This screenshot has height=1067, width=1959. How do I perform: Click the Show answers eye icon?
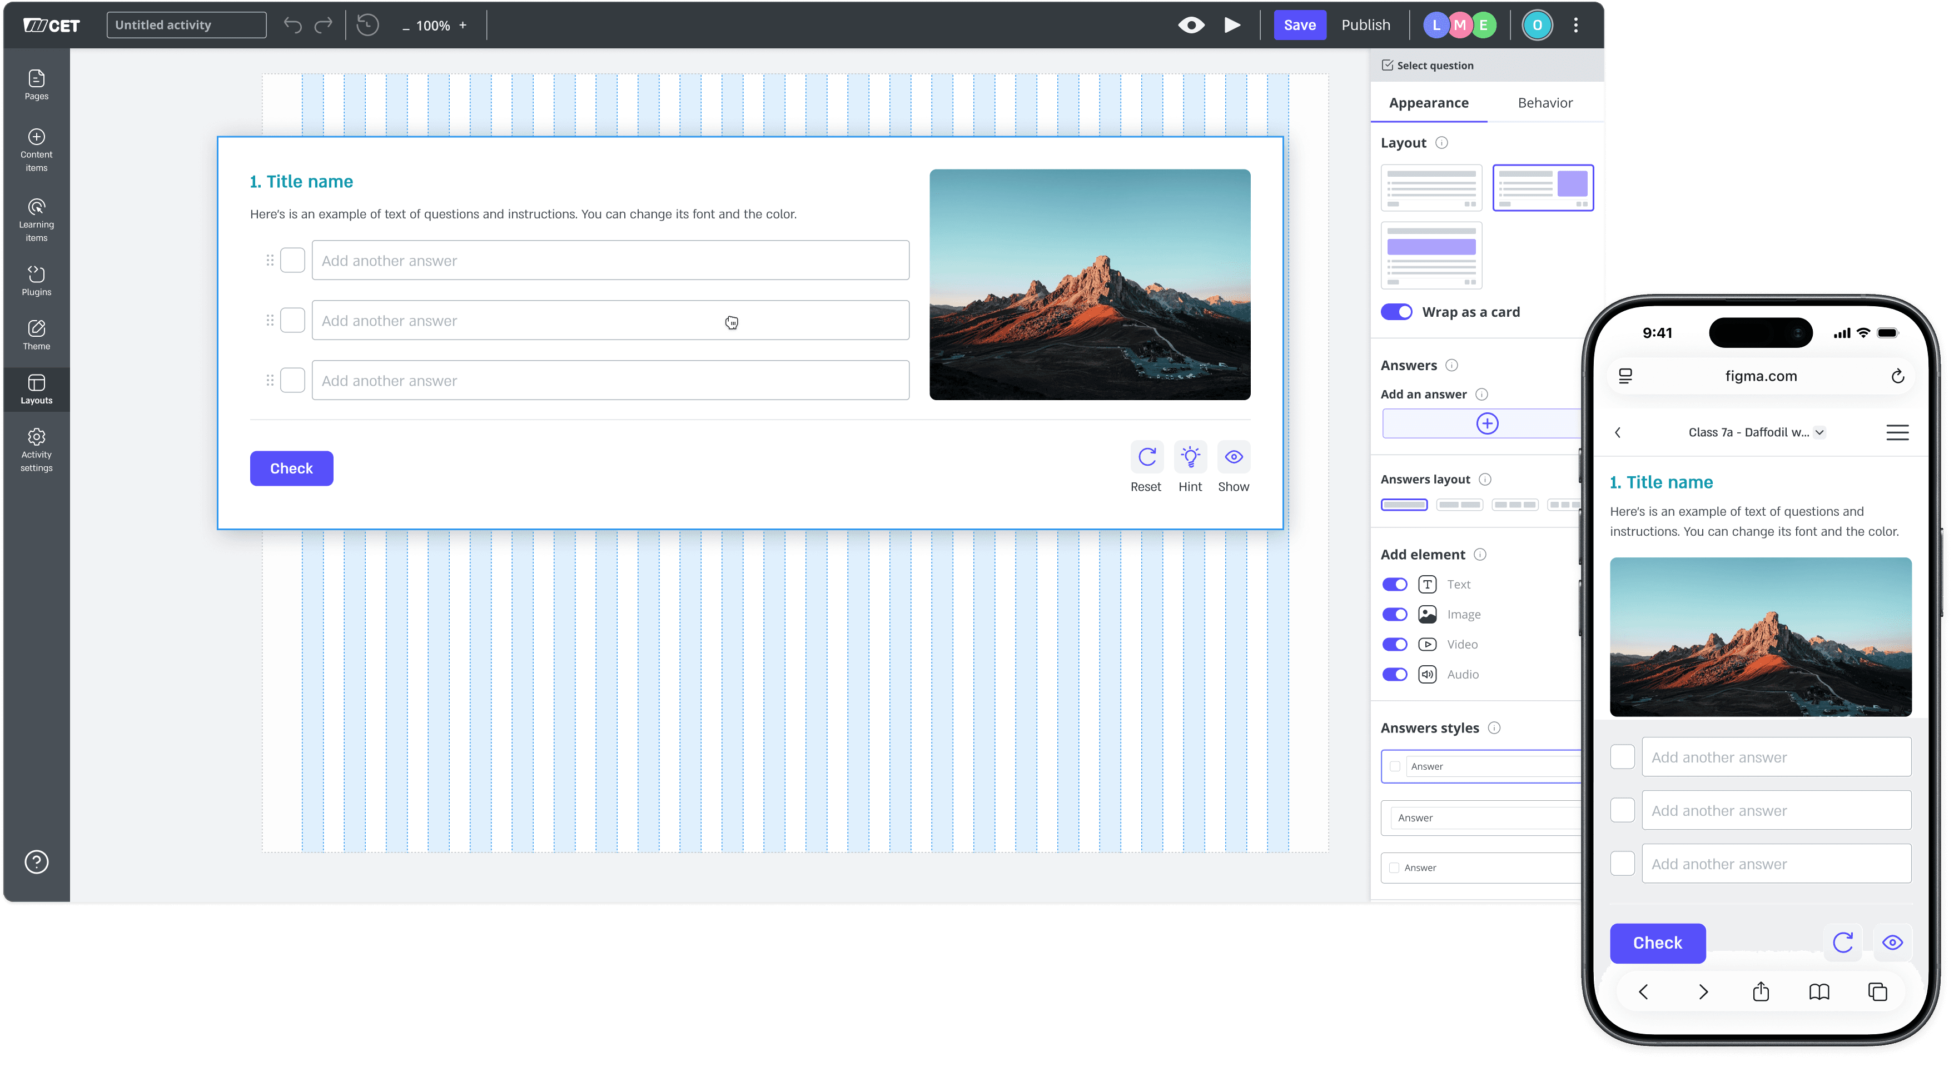[1234, 456]
